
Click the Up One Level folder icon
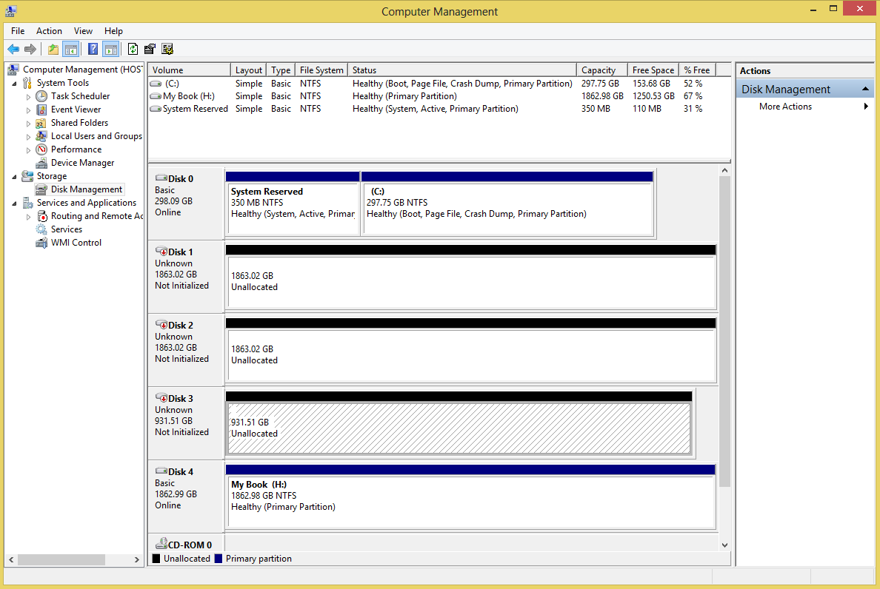click(x=53, y=50)
